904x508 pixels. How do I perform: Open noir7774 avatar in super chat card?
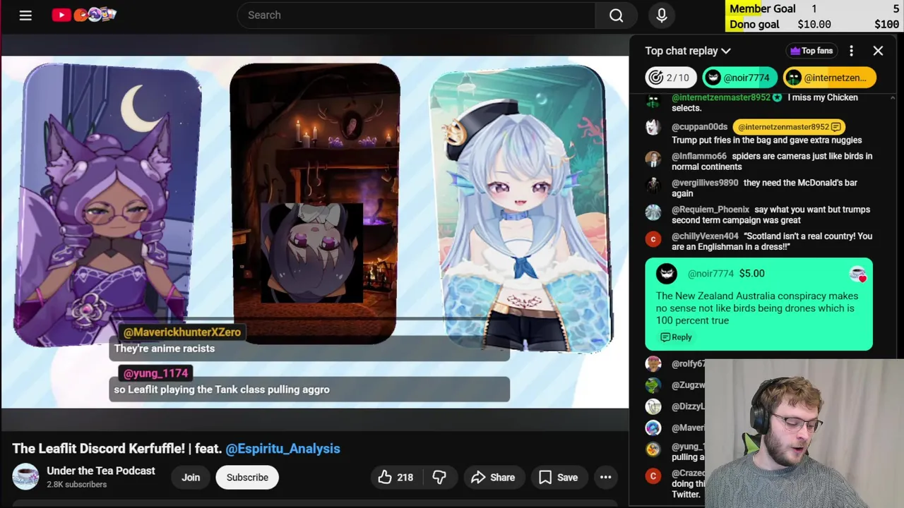point(667,274)
